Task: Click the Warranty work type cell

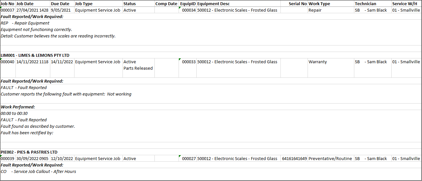Action: point(318,62)
